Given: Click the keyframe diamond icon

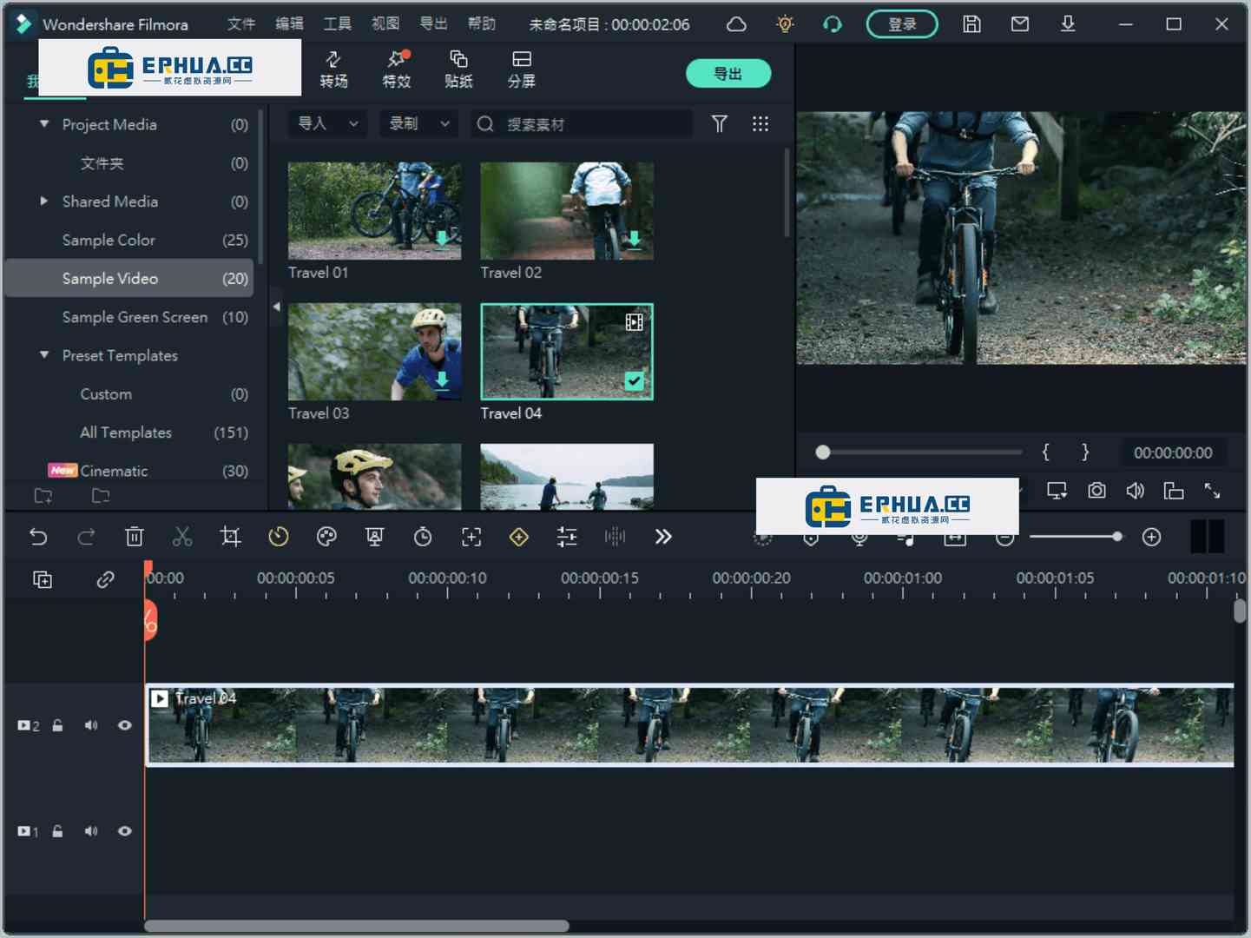Looking at the screenshot, I should (518, 537).
